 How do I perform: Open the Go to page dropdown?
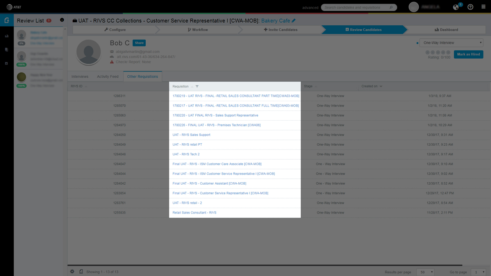[479, 272]
